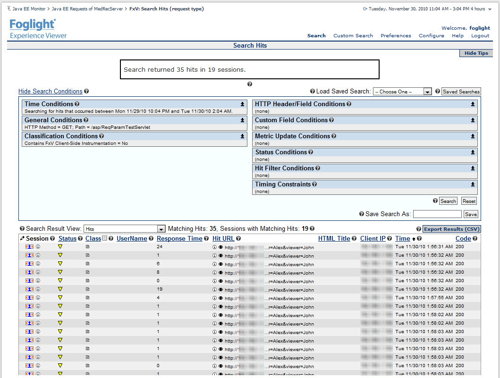
Task: Open the Search Result View dropdown
Action: tap(124, 229)
